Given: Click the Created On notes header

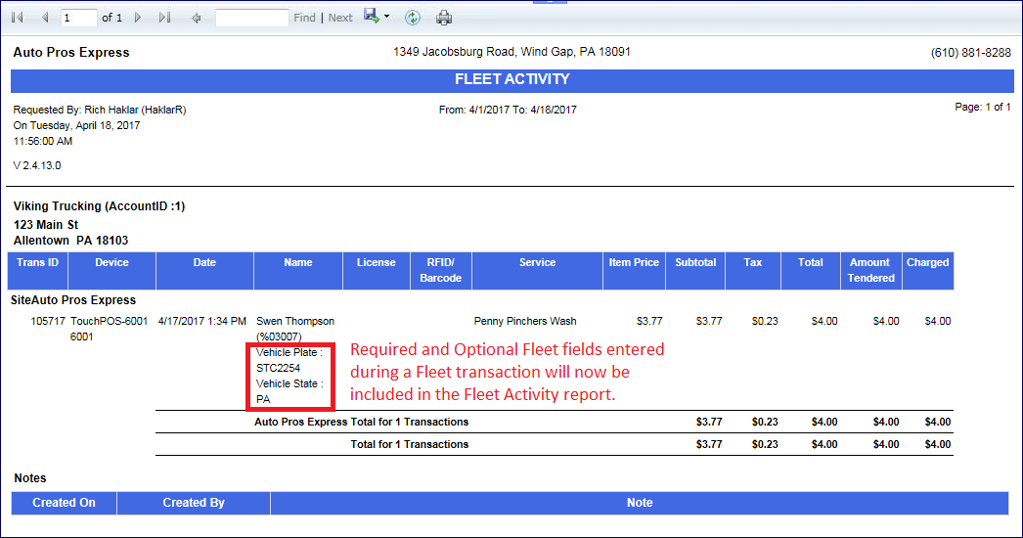Looking at the screenshot, I should pyautogui.click(x=64, y=503).
